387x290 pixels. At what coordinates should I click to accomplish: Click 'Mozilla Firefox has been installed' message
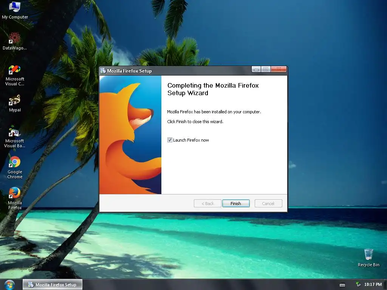214,112
